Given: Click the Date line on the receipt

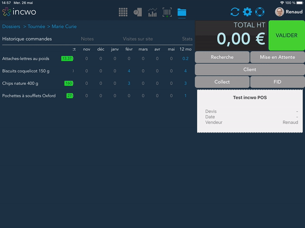Looking at the screenshot, I should [252, 117].
